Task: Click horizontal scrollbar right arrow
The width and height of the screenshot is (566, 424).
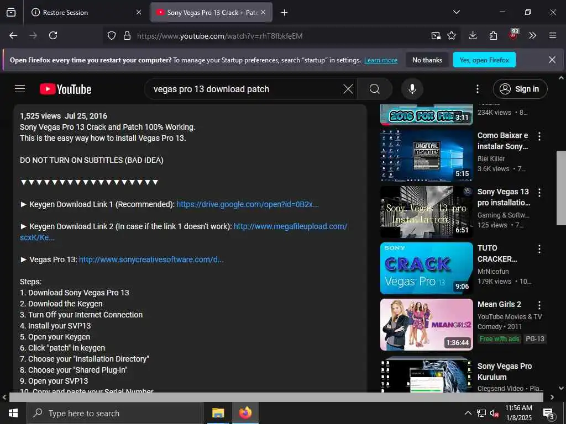Action: point(552,397)
